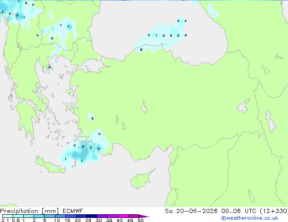
Task: Pick the 45–50 mm legend swatch
Action: [134, 216]
